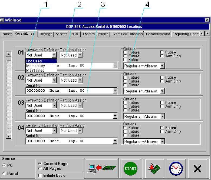
Task: Open Partition Assign dropdown for keyswitch 04
Action: [x=80, y=130]
